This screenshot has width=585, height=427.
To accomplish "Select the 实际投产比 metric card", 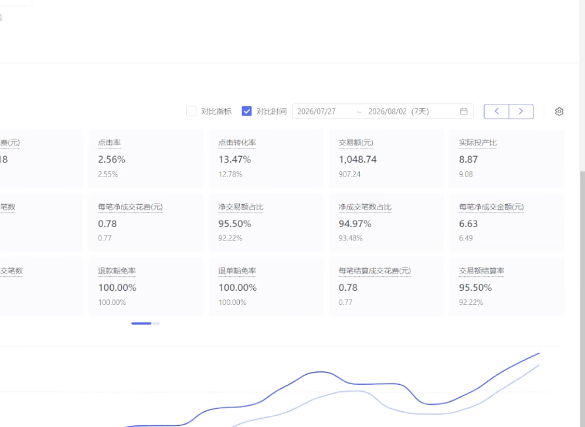I will (506, 158).
